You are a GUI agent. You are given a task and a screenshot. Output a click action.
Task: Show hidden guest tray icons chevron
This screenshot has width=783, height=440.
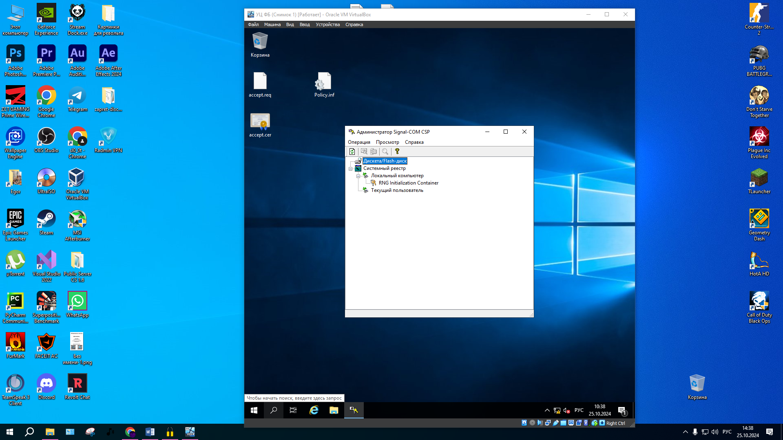(547, 411)
